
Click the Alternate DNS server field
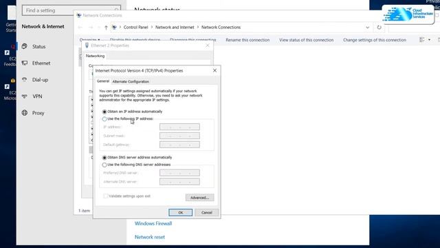[179, 182]
